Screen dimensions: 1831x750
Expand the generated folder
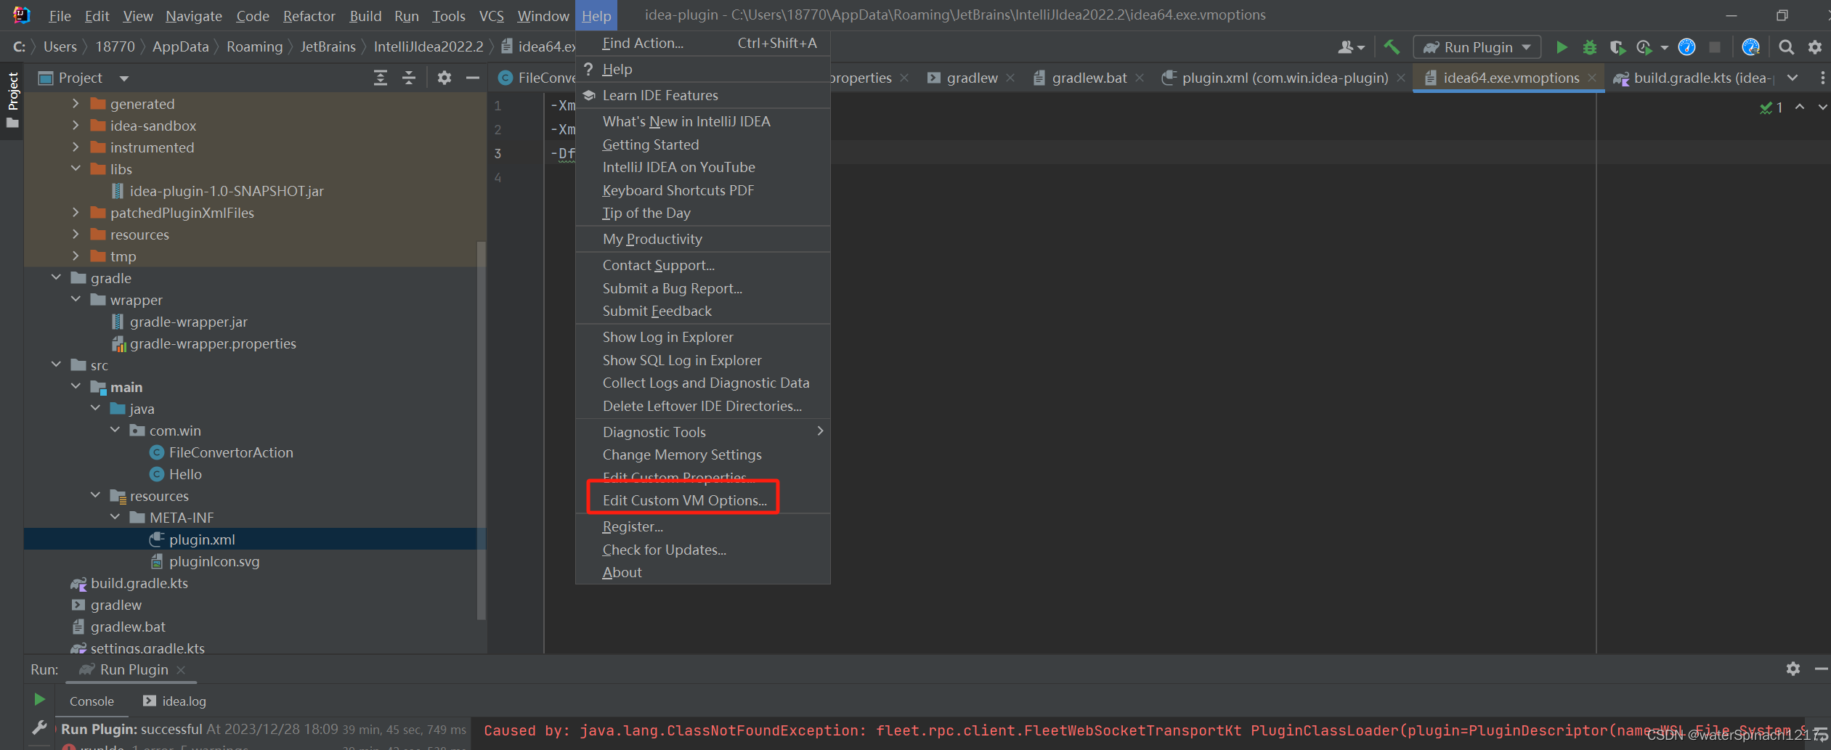pos(76,104)
